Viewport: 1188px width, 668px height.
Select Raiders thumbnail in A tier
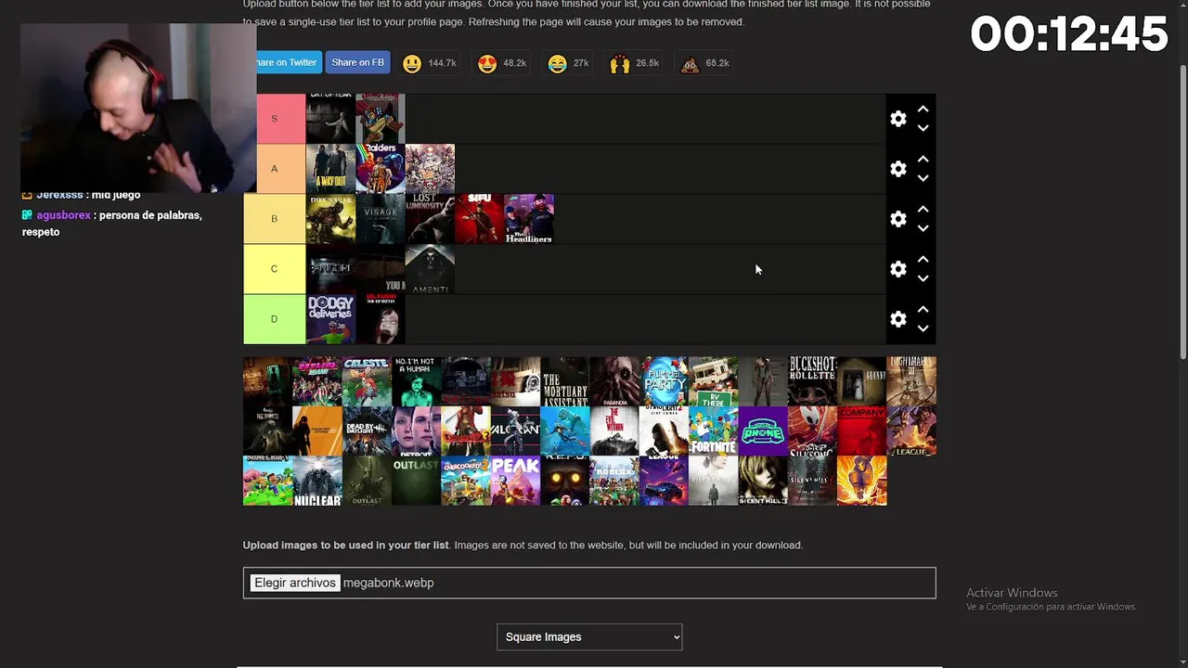tap(381, 169)
